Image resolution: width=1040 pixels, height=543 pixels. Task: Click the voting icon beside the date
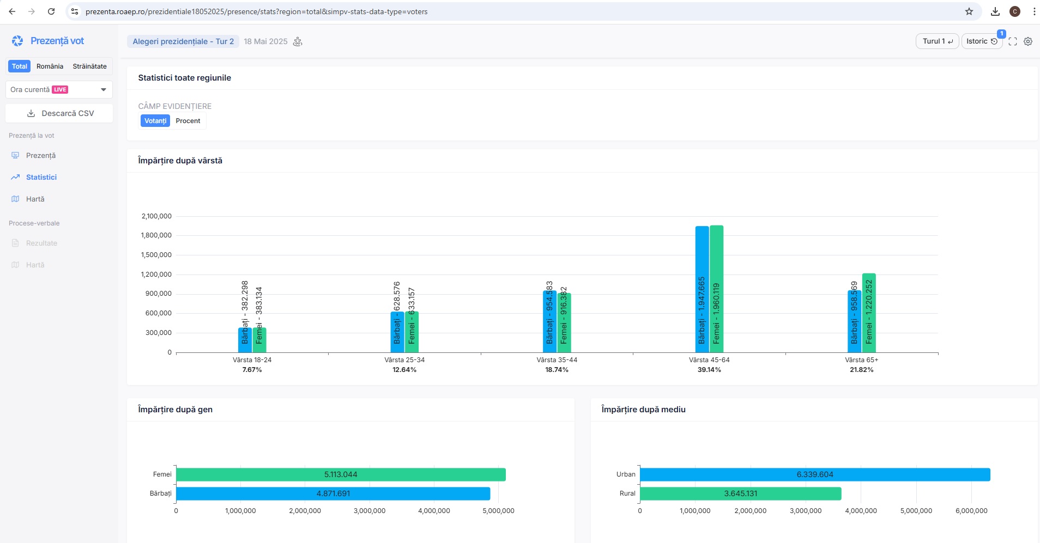coord(298,41)
